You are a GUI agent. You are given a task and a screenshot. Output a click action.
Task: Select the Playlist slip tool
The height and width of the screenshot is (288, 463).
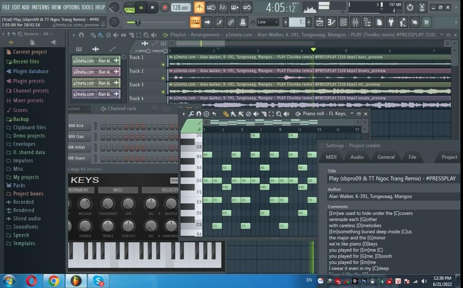[123, 35]
